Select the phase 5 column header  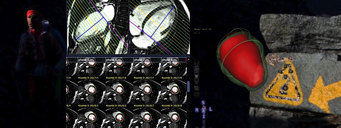tap(84, 60)
